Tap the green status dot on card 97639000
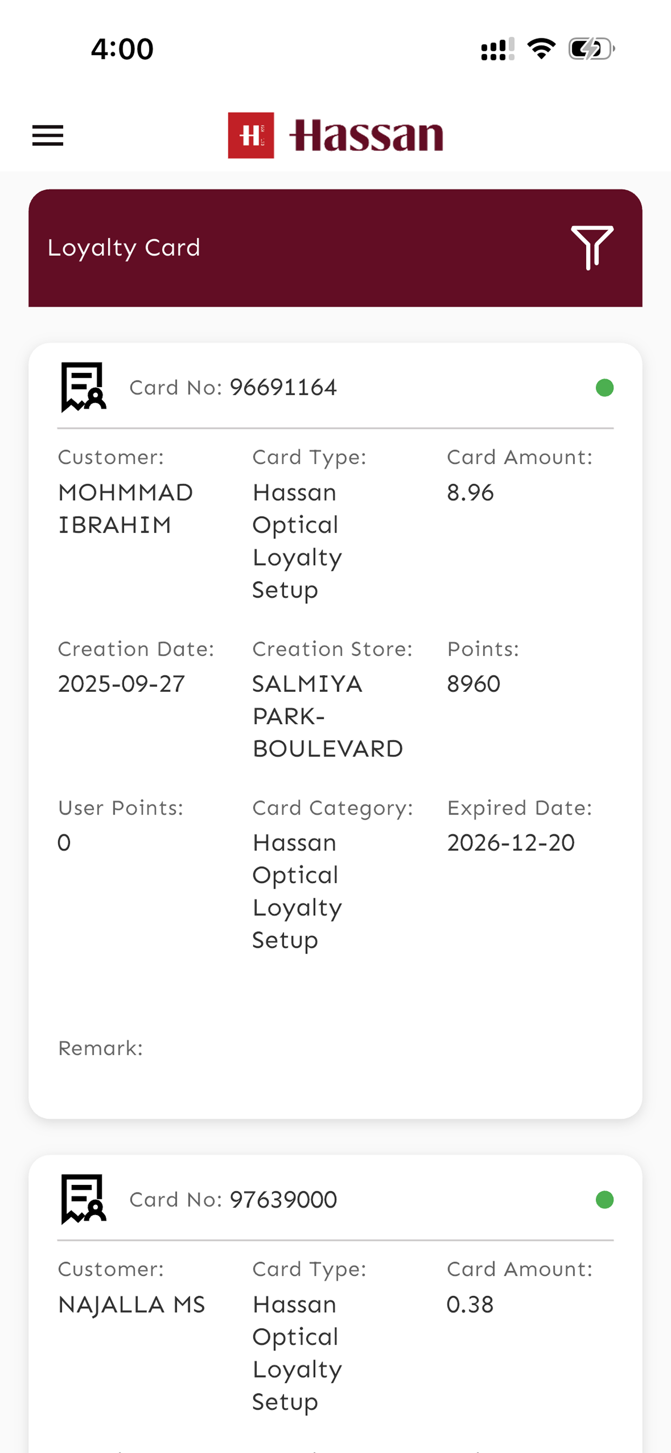This screenshot has height=1453, width=671. coord(605,1199)
